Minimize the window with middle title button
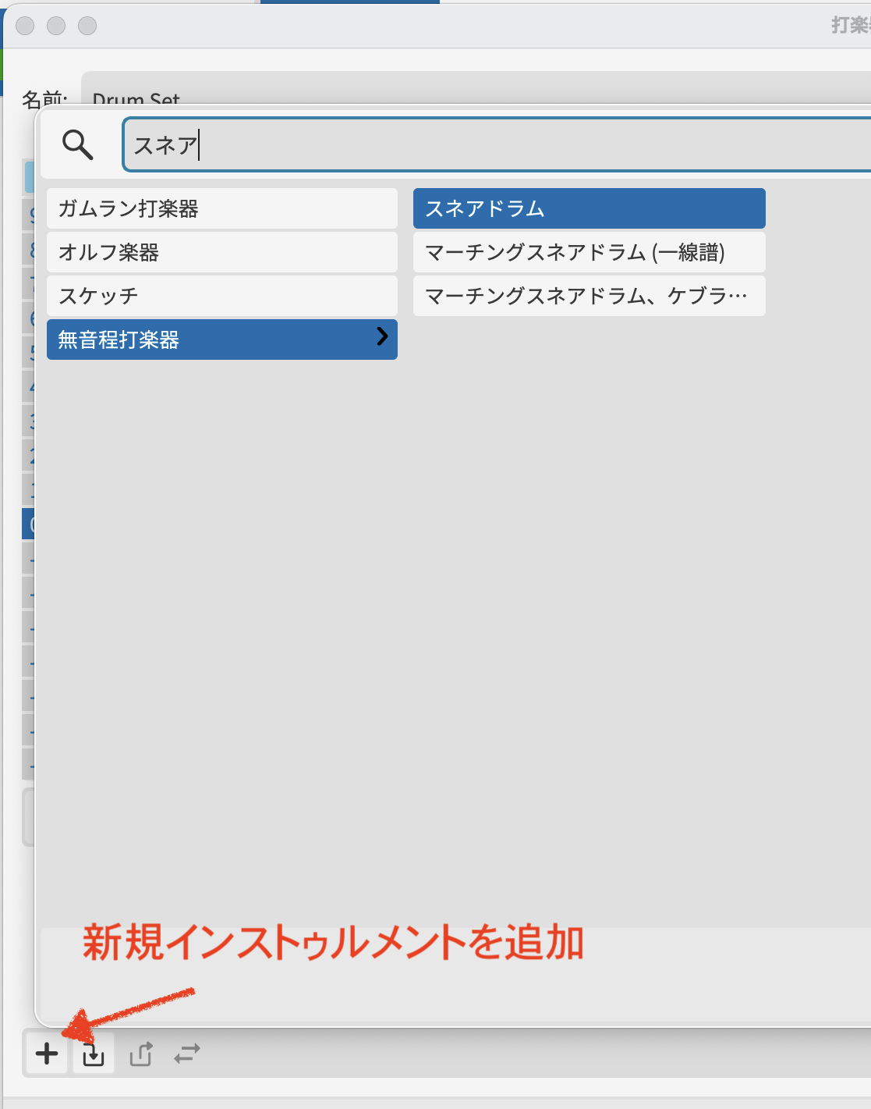The width and height of the screenshot is (871, 1109). [56, 26]
